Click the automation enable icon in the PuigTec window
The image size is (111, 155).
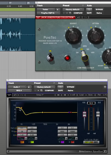89,10
